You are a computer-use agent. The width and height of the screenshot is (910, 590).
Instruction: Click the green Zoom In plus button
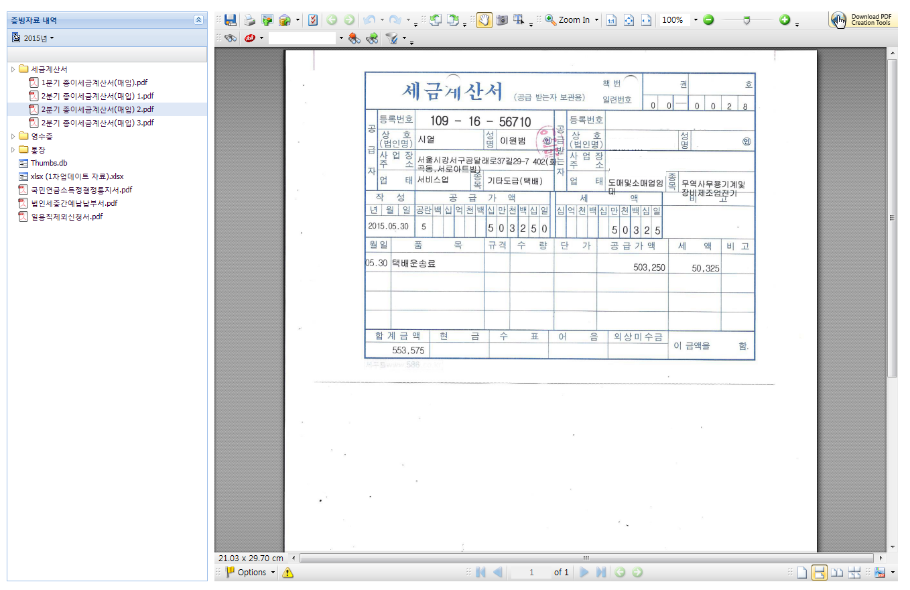click(785, 20)
